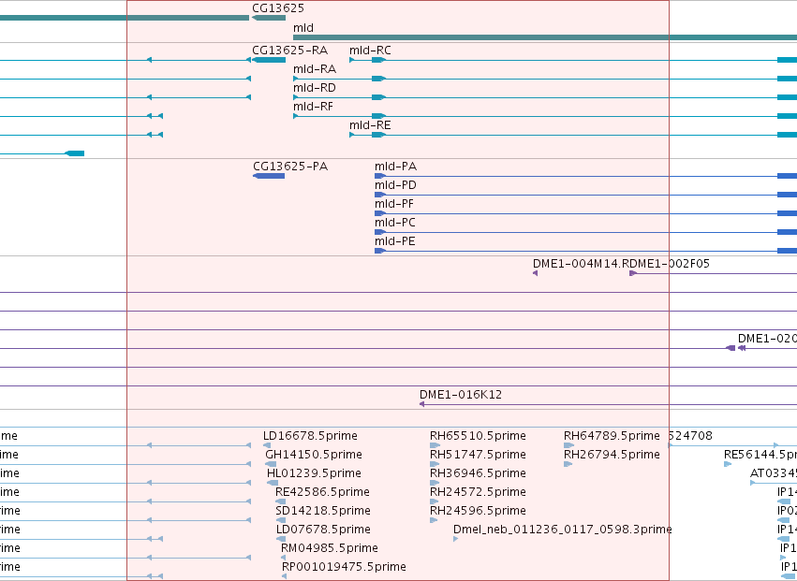Select the CG13625-RA label text
The image size is (797, 581).
(289, 51)
